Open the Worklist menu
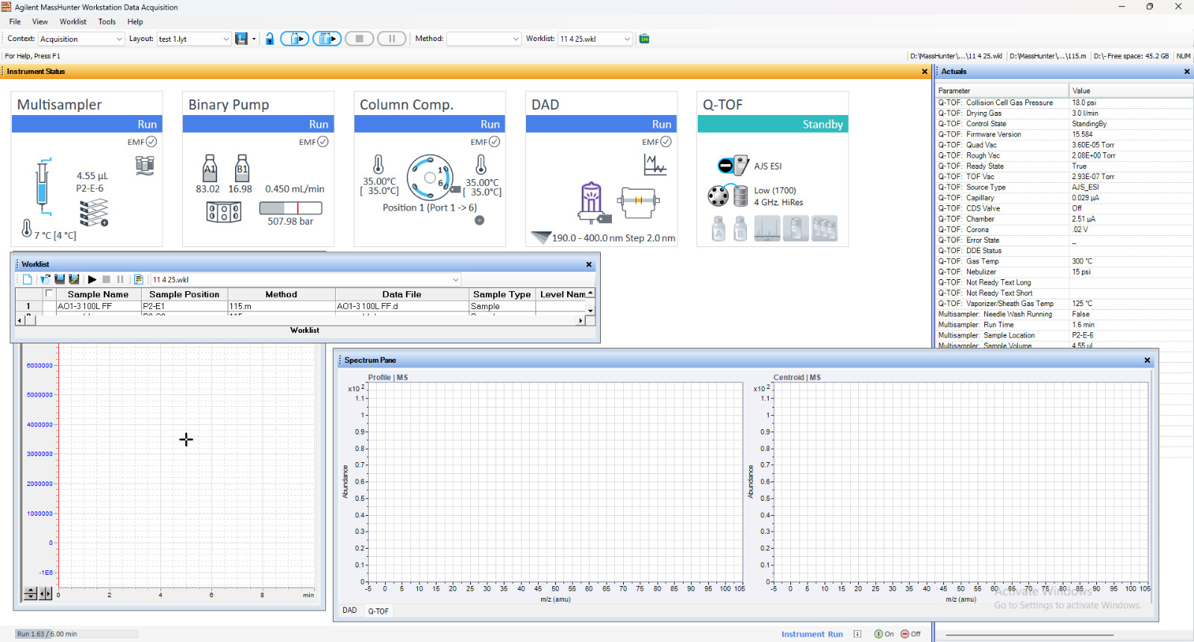This screenshot has height=642, width=1194. point(73,22)
